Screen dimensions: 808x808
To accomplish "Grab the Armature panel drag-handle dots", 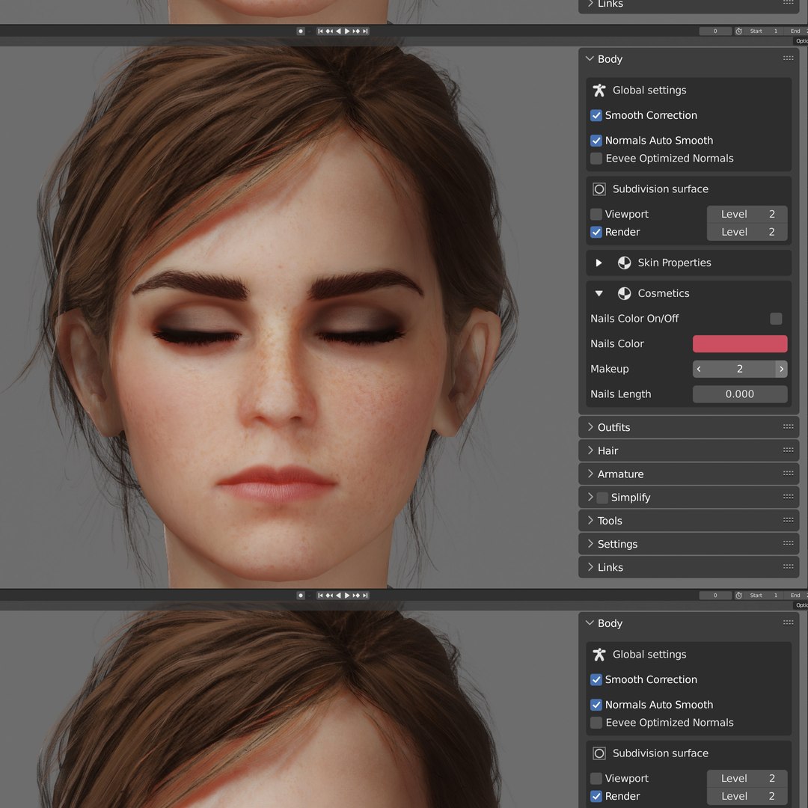I will click(788, 473).
